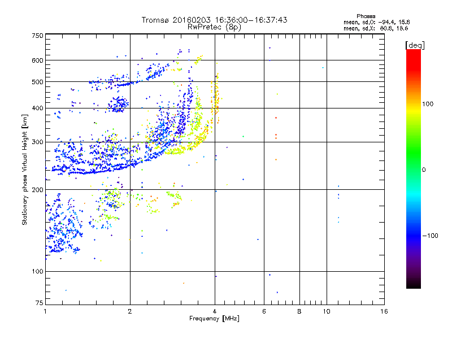Click the 'mean, sd,X: 80.8, 18.6' text
Image resolution: width=452 pixels, height=339 pixels.
click(376, 28)
